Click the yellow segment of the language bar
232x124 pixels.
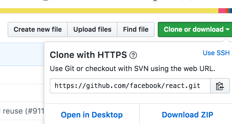[109, 11]
